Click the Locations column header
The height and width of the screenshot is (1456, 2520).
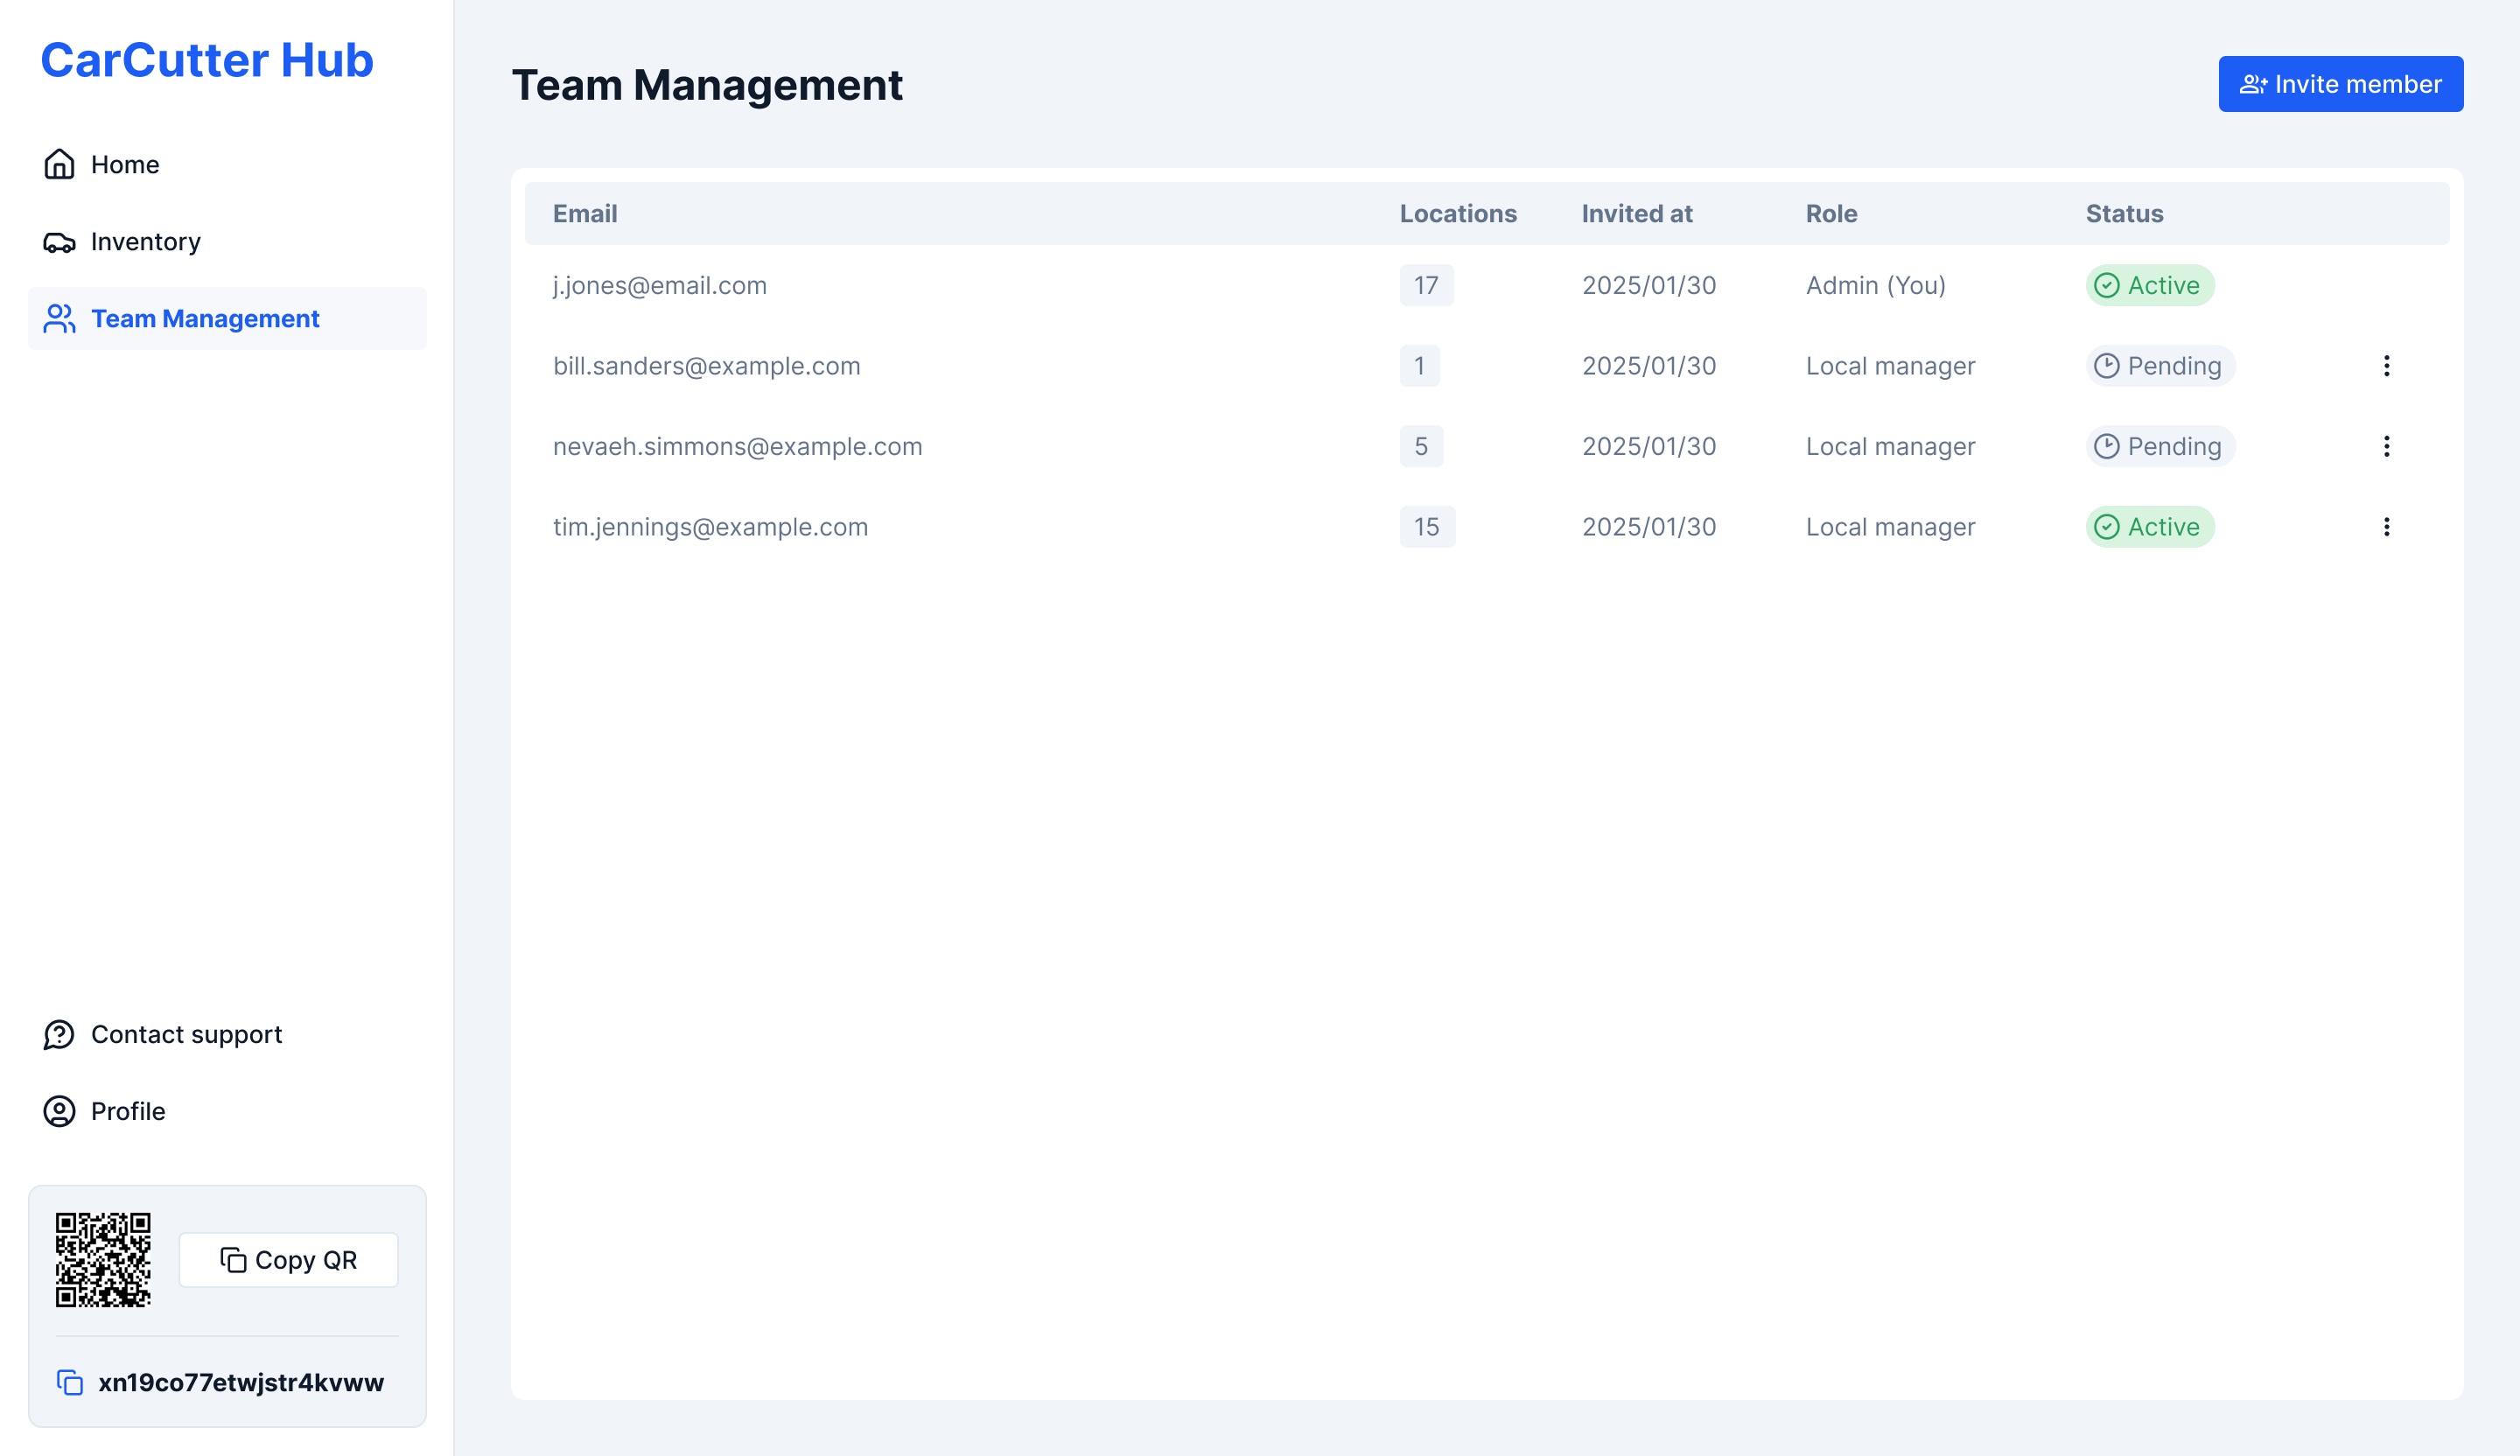click(1458, 214)
